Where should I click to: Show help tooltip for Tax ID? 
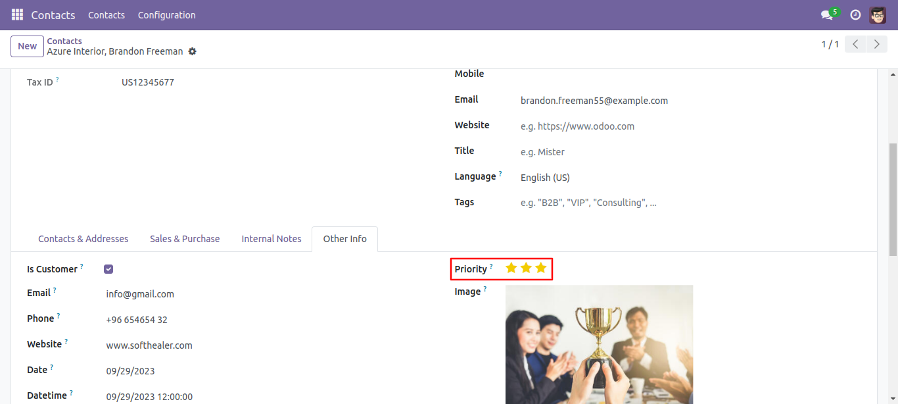57,80
